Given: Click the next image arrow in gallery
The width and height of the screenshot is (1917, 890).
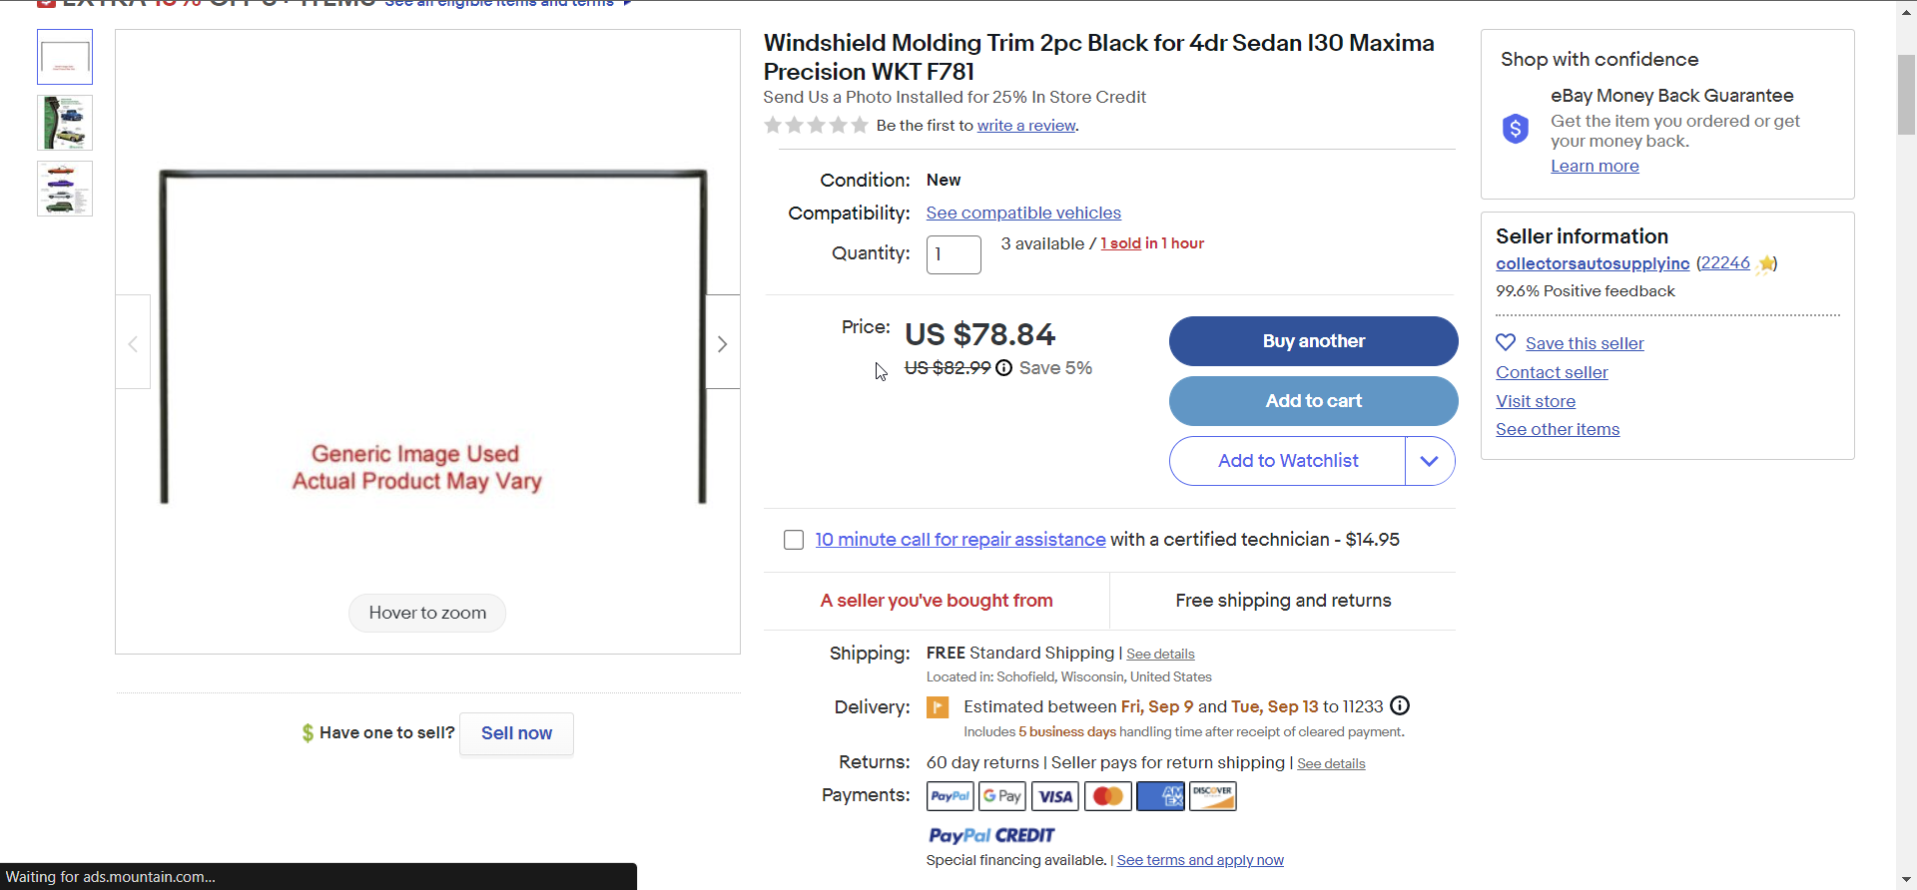Looking at the screenshot, I should [722, 343].
